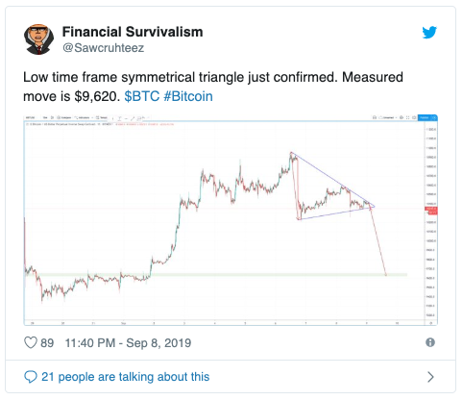463x400 pixels.
Task: Click the blue Publish button on chart
Action: [425, 117]
